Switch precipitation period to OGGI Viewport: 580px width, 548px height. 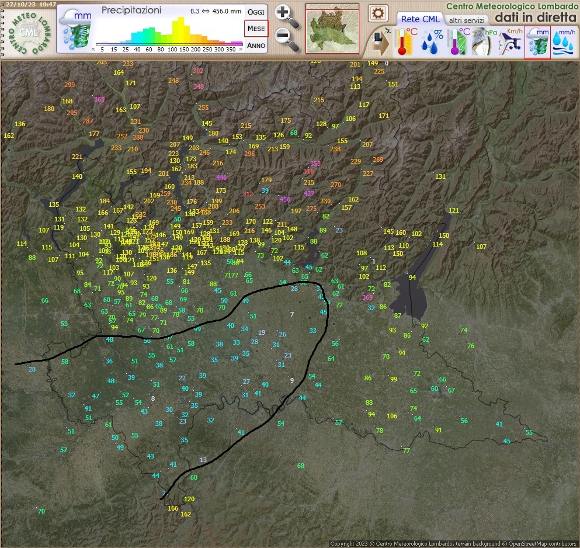click(x=256, y=12)
